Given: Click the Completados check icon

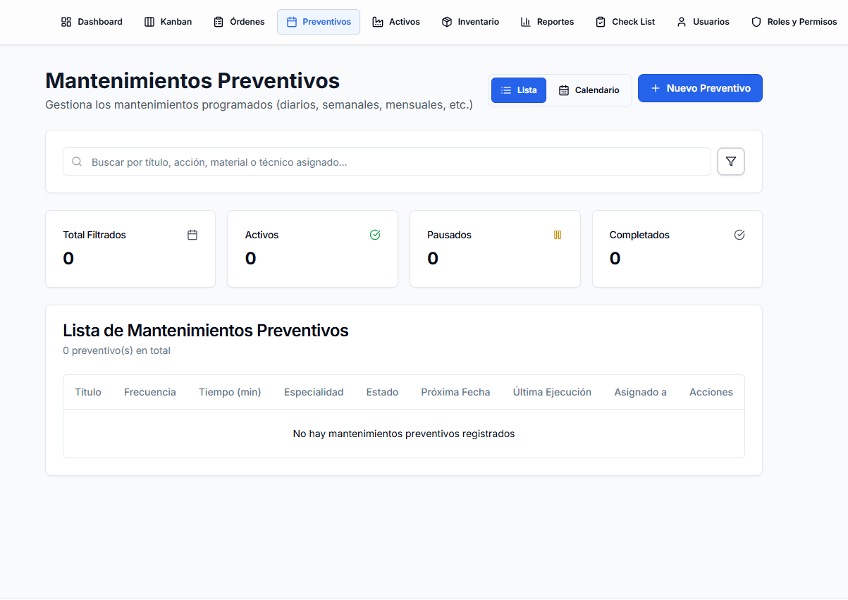Looking at the screenshot, I should coord(739,234).
